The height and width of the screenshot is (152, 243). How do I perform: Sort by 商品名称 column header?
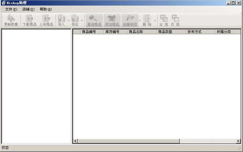coord(142,32)
